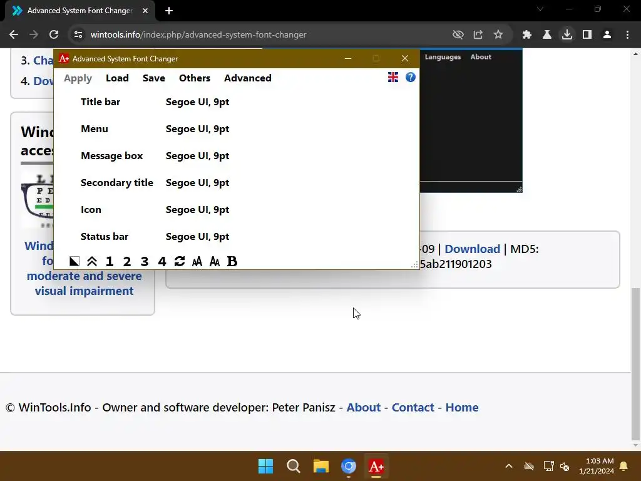
Task: Reload the page in Chrome
Action: coord(54,35)
